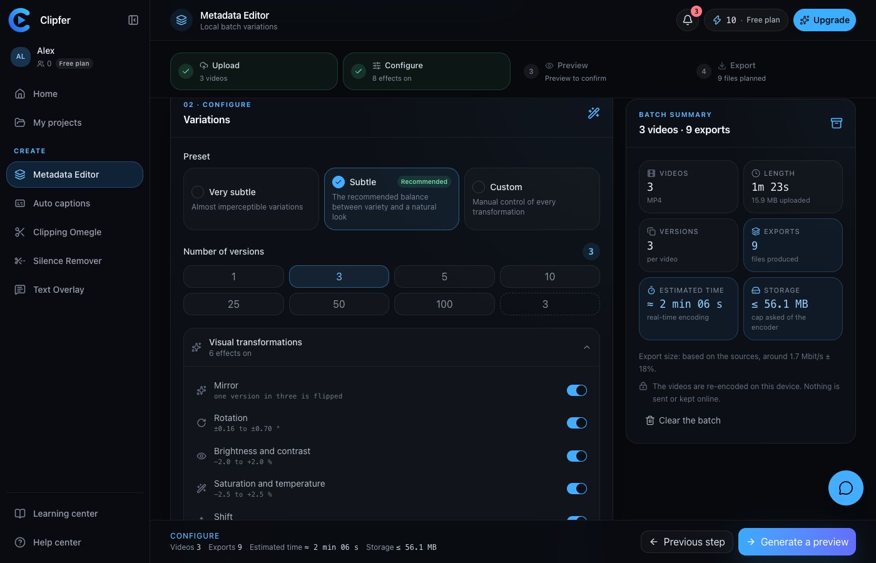Set number of versions to 100
Image resolution: width=876 pixels, height=563 pixels.
pos(444,304)
